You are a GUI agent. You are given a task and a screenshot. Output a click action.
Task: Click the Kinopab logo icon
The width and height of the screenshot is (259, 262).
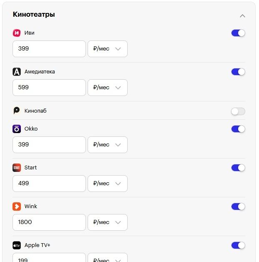click(17, 111)
